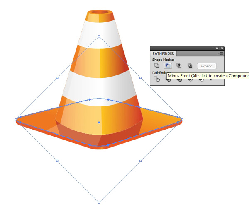
Task: Apply the Intersect shape mode
Action: [x=179, y=65]
